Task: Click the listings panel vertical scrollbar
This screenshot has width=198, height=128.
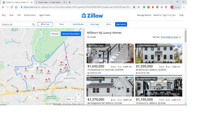Action: [186, 36]
